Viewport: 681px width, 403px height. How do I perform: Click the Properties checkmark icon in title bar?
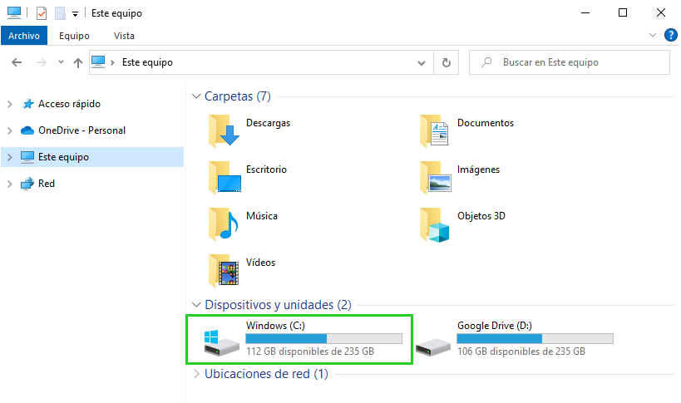42,13
